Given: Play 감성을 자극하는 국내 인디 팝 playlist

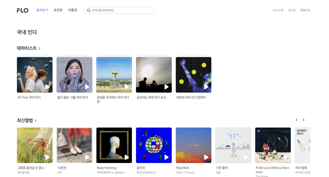Looking at the screenshot, I should (x=126, y=87).
